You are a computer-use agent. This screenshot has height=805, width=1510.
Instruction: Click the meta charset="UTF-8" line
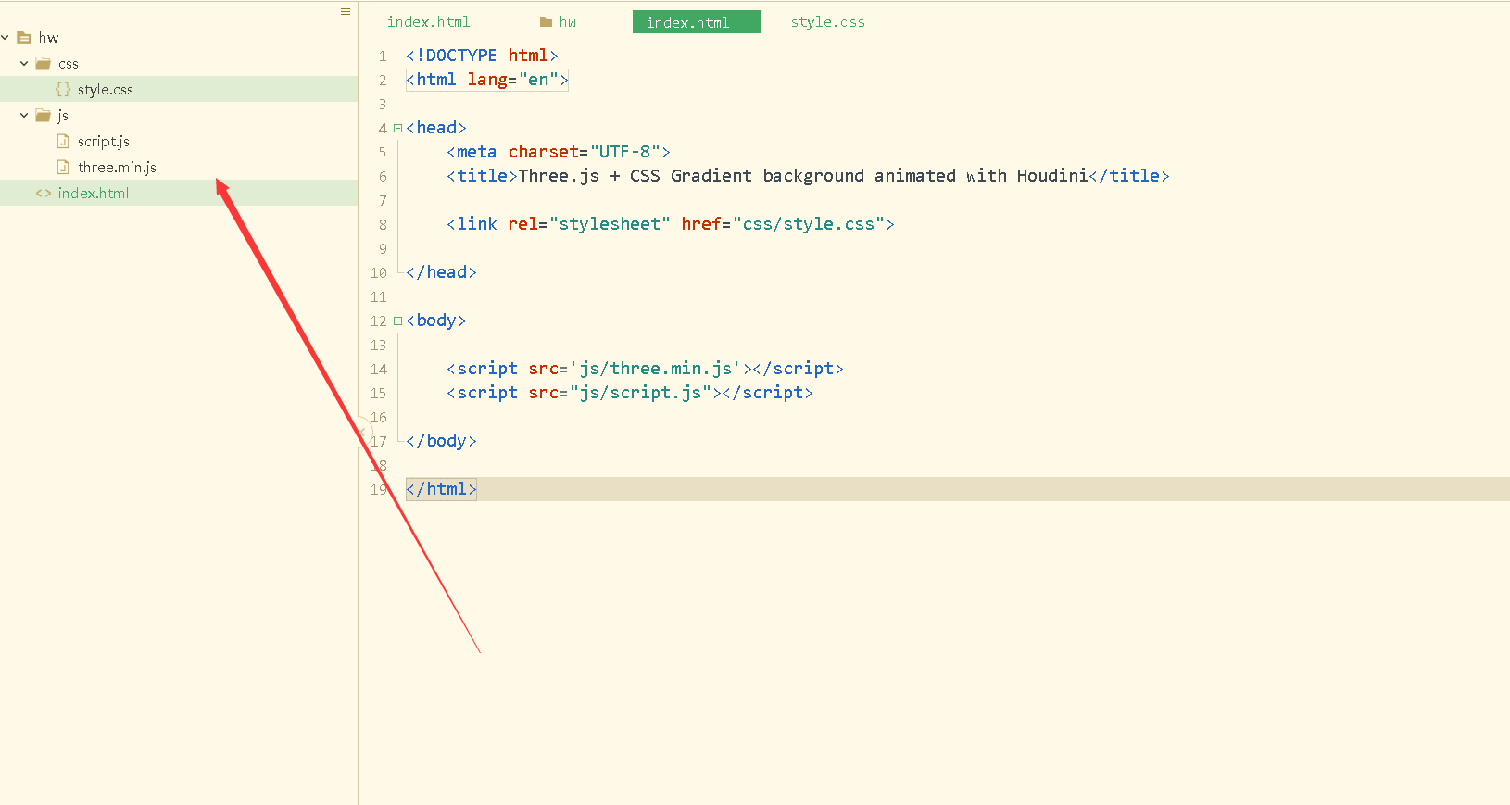click(559, 152)
